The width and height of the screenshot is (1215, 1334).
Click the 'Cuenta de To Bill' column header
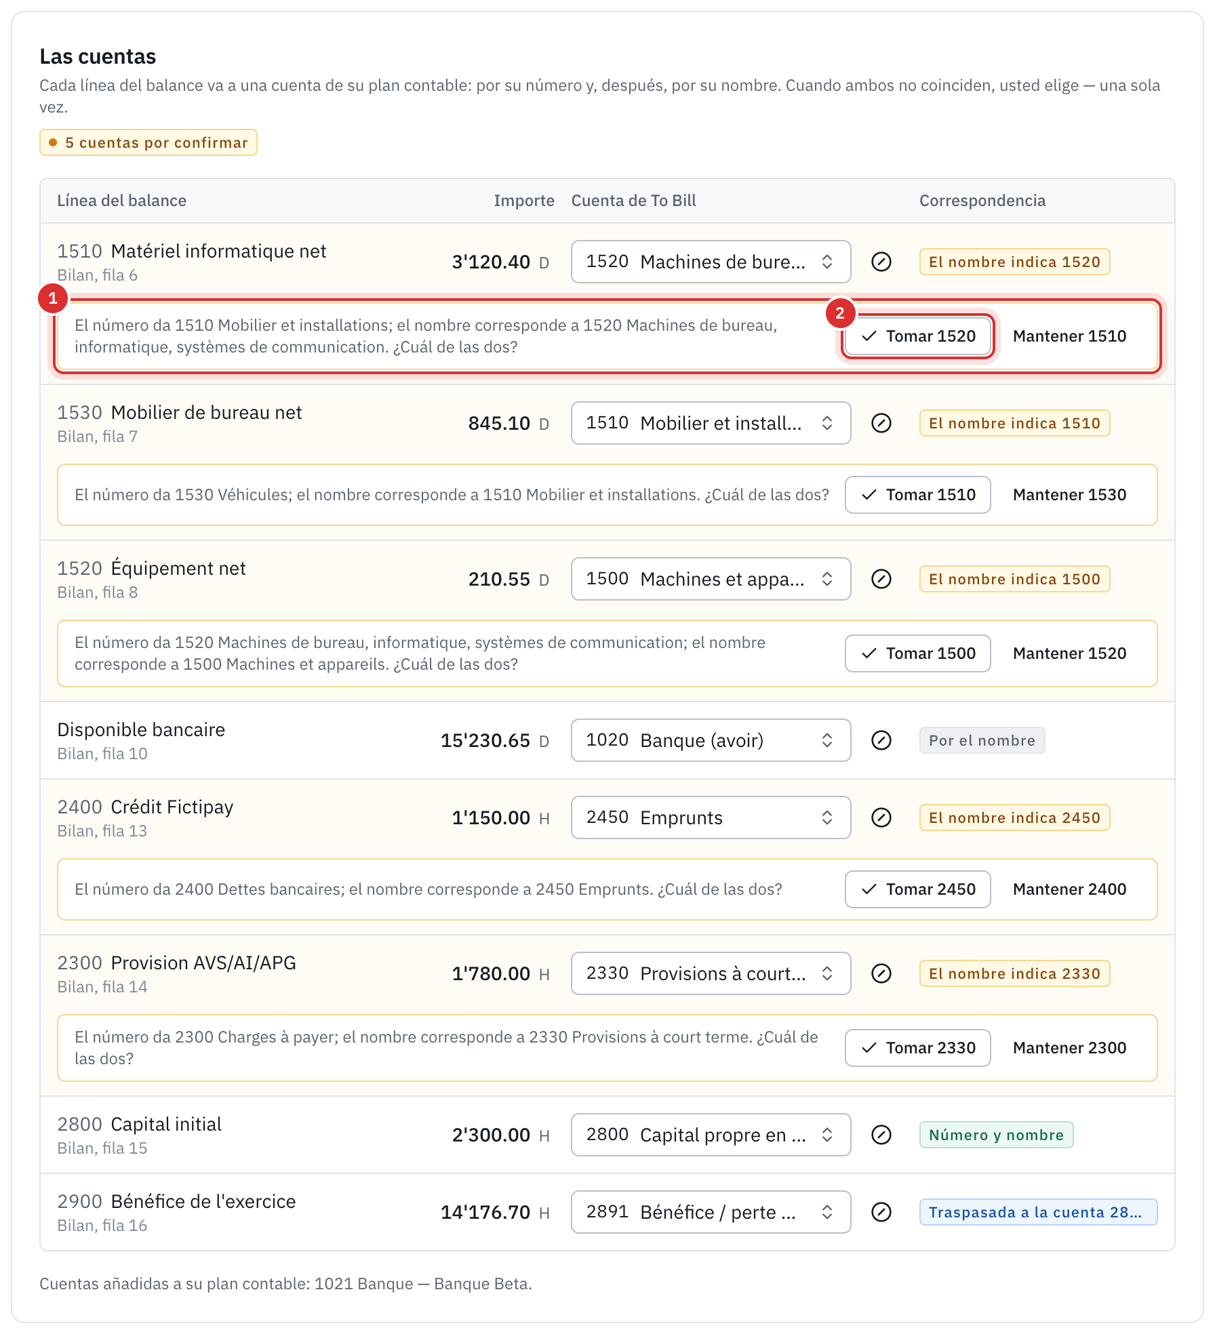click(x=634, y=201)
